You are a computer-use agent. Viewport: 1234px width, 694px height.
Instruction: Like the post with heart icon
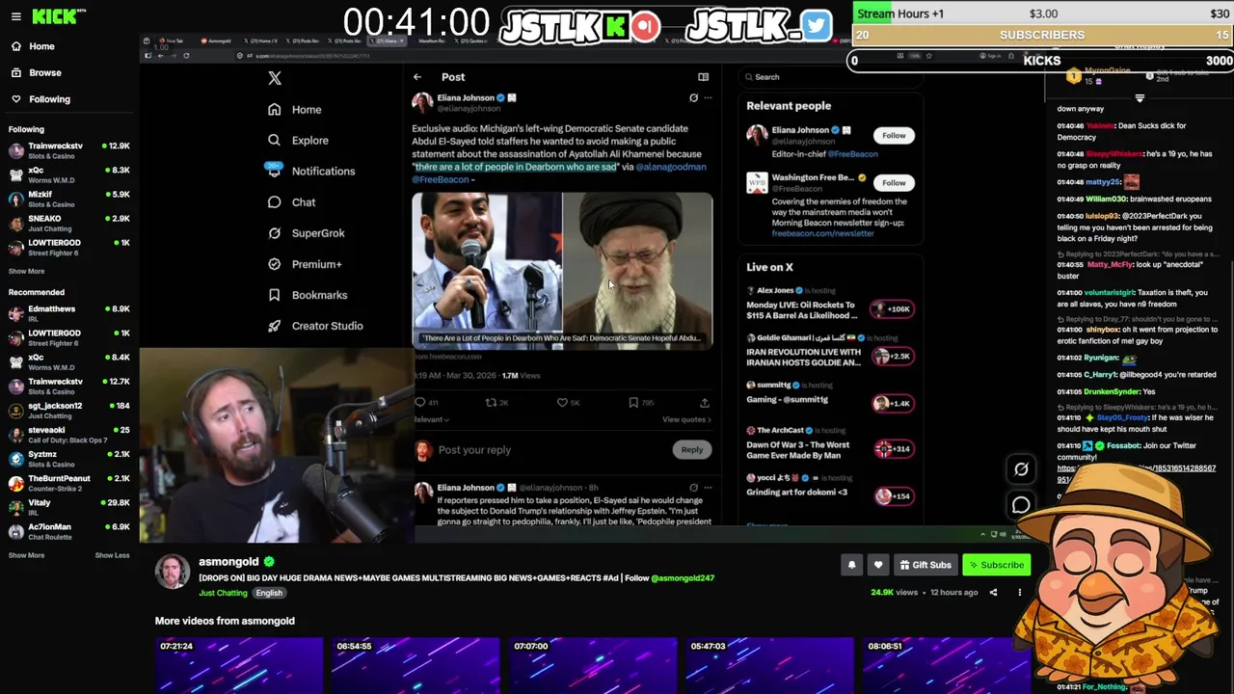click(562, 402)
